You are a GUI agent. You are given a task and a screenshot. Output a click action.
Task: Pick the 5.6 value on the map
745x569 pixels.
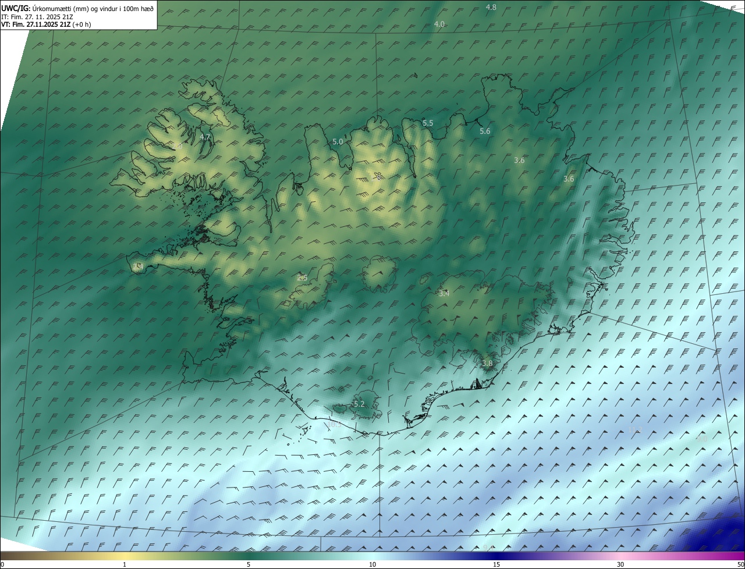click(x=485, y=131)
